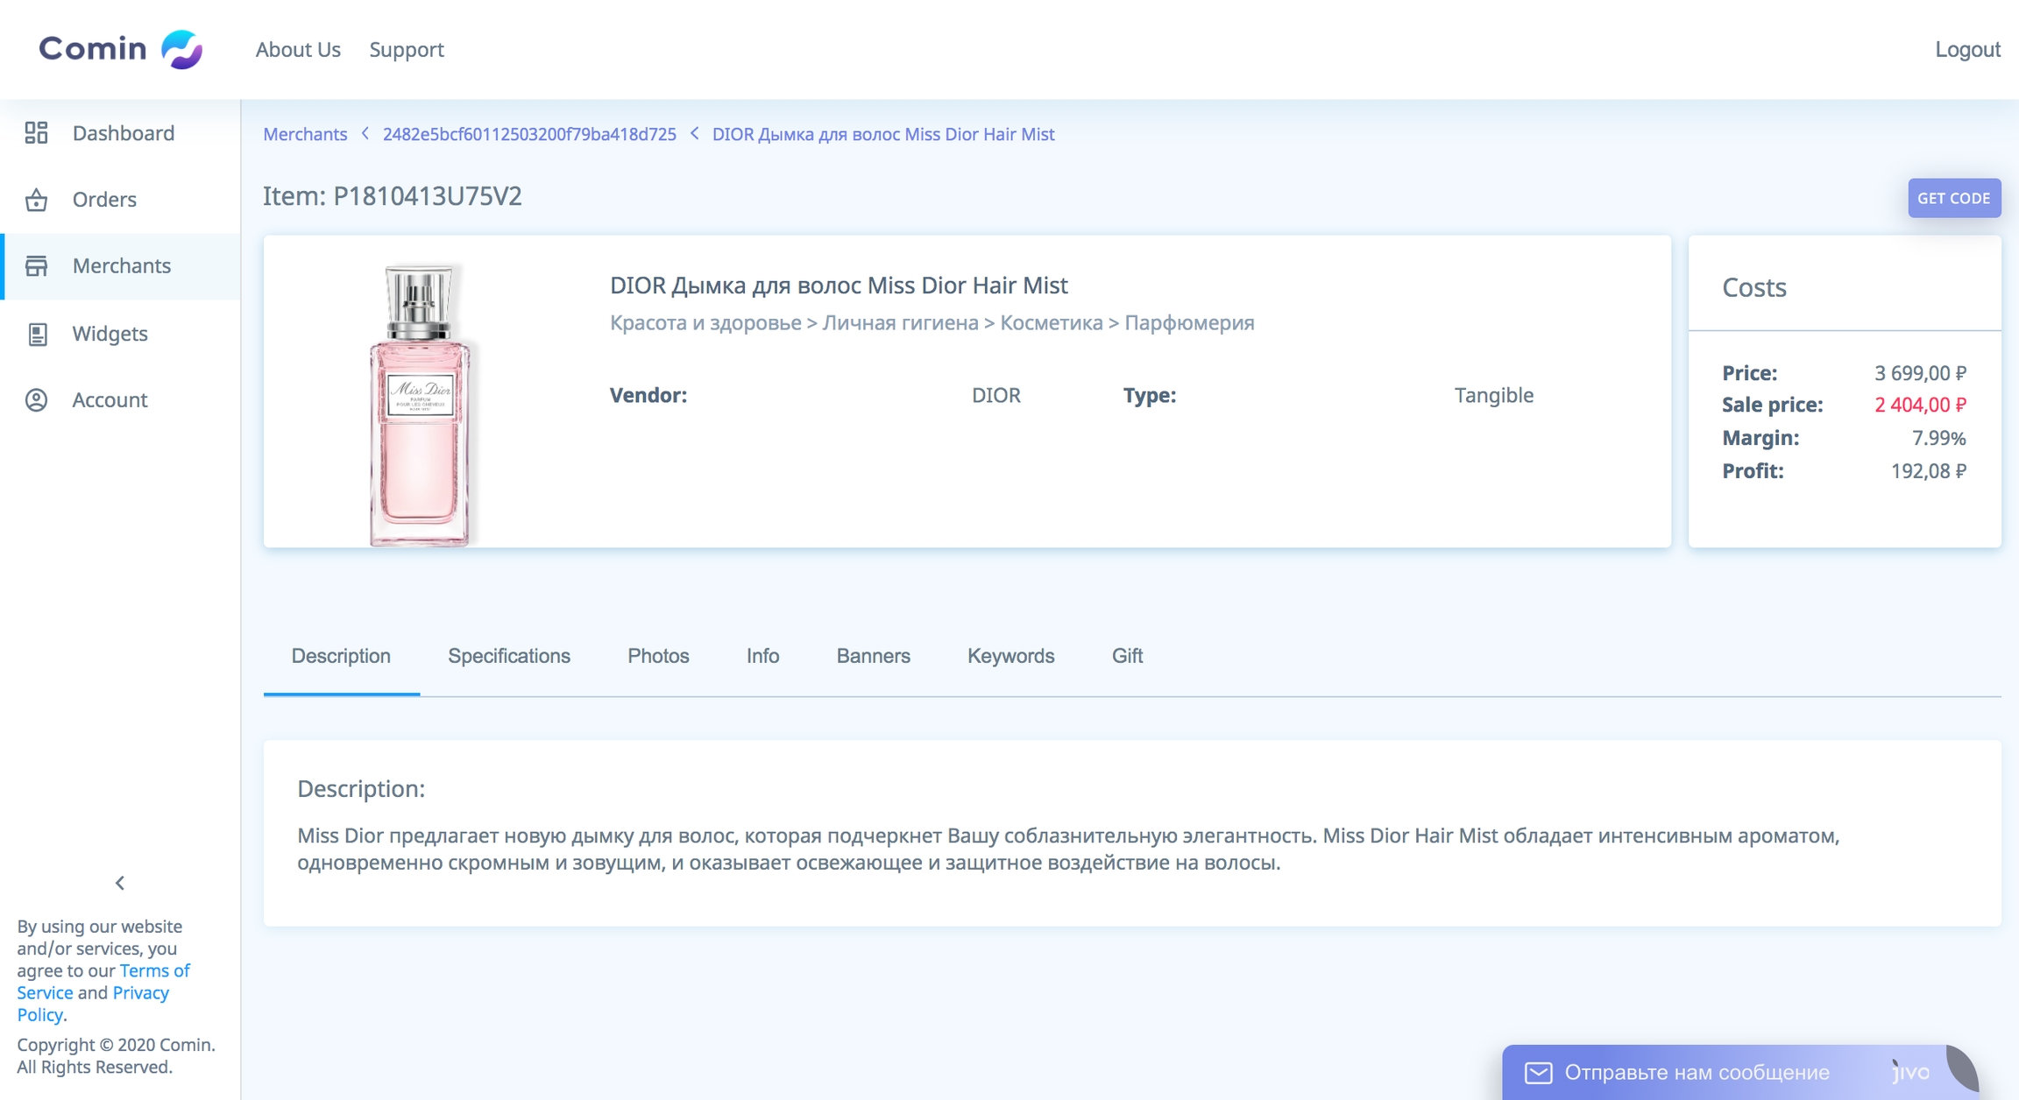Click the Miss Dior description paragraph
2019x1100 pixels.
click(x=1068, y=850)
